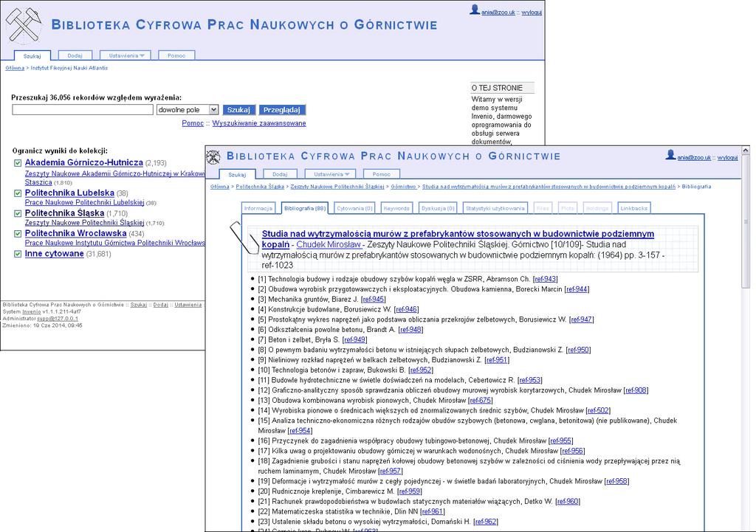Screen dimensions: 756x532
Task: Expand the Ustawienia menu in back window
Action: [126, 55]
